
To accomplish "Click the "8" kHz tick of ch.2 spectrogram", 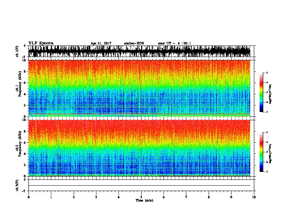I will [25, 131].
